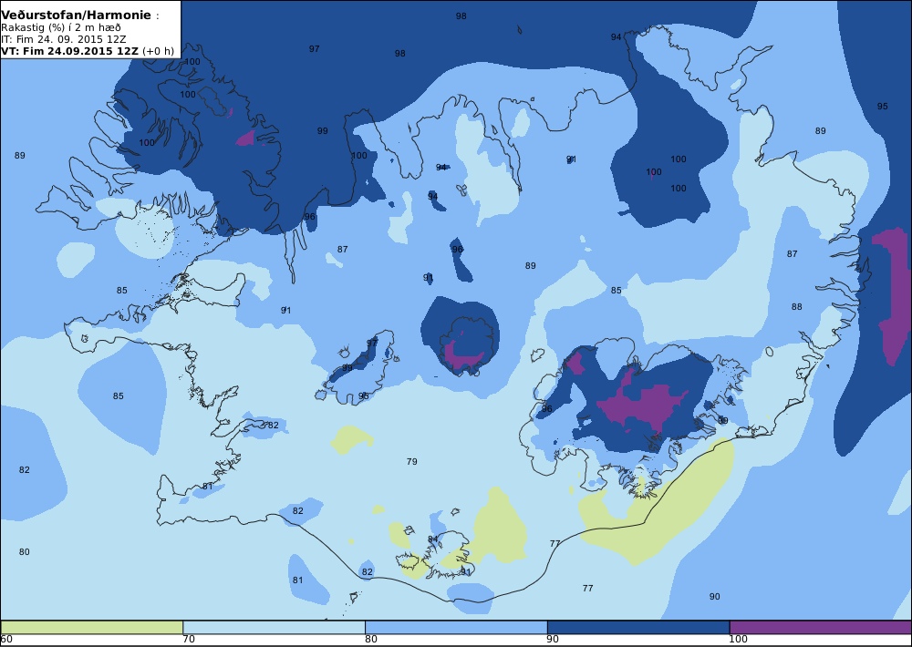Click the medium blue 80–90 legend segment

point(456,627)
